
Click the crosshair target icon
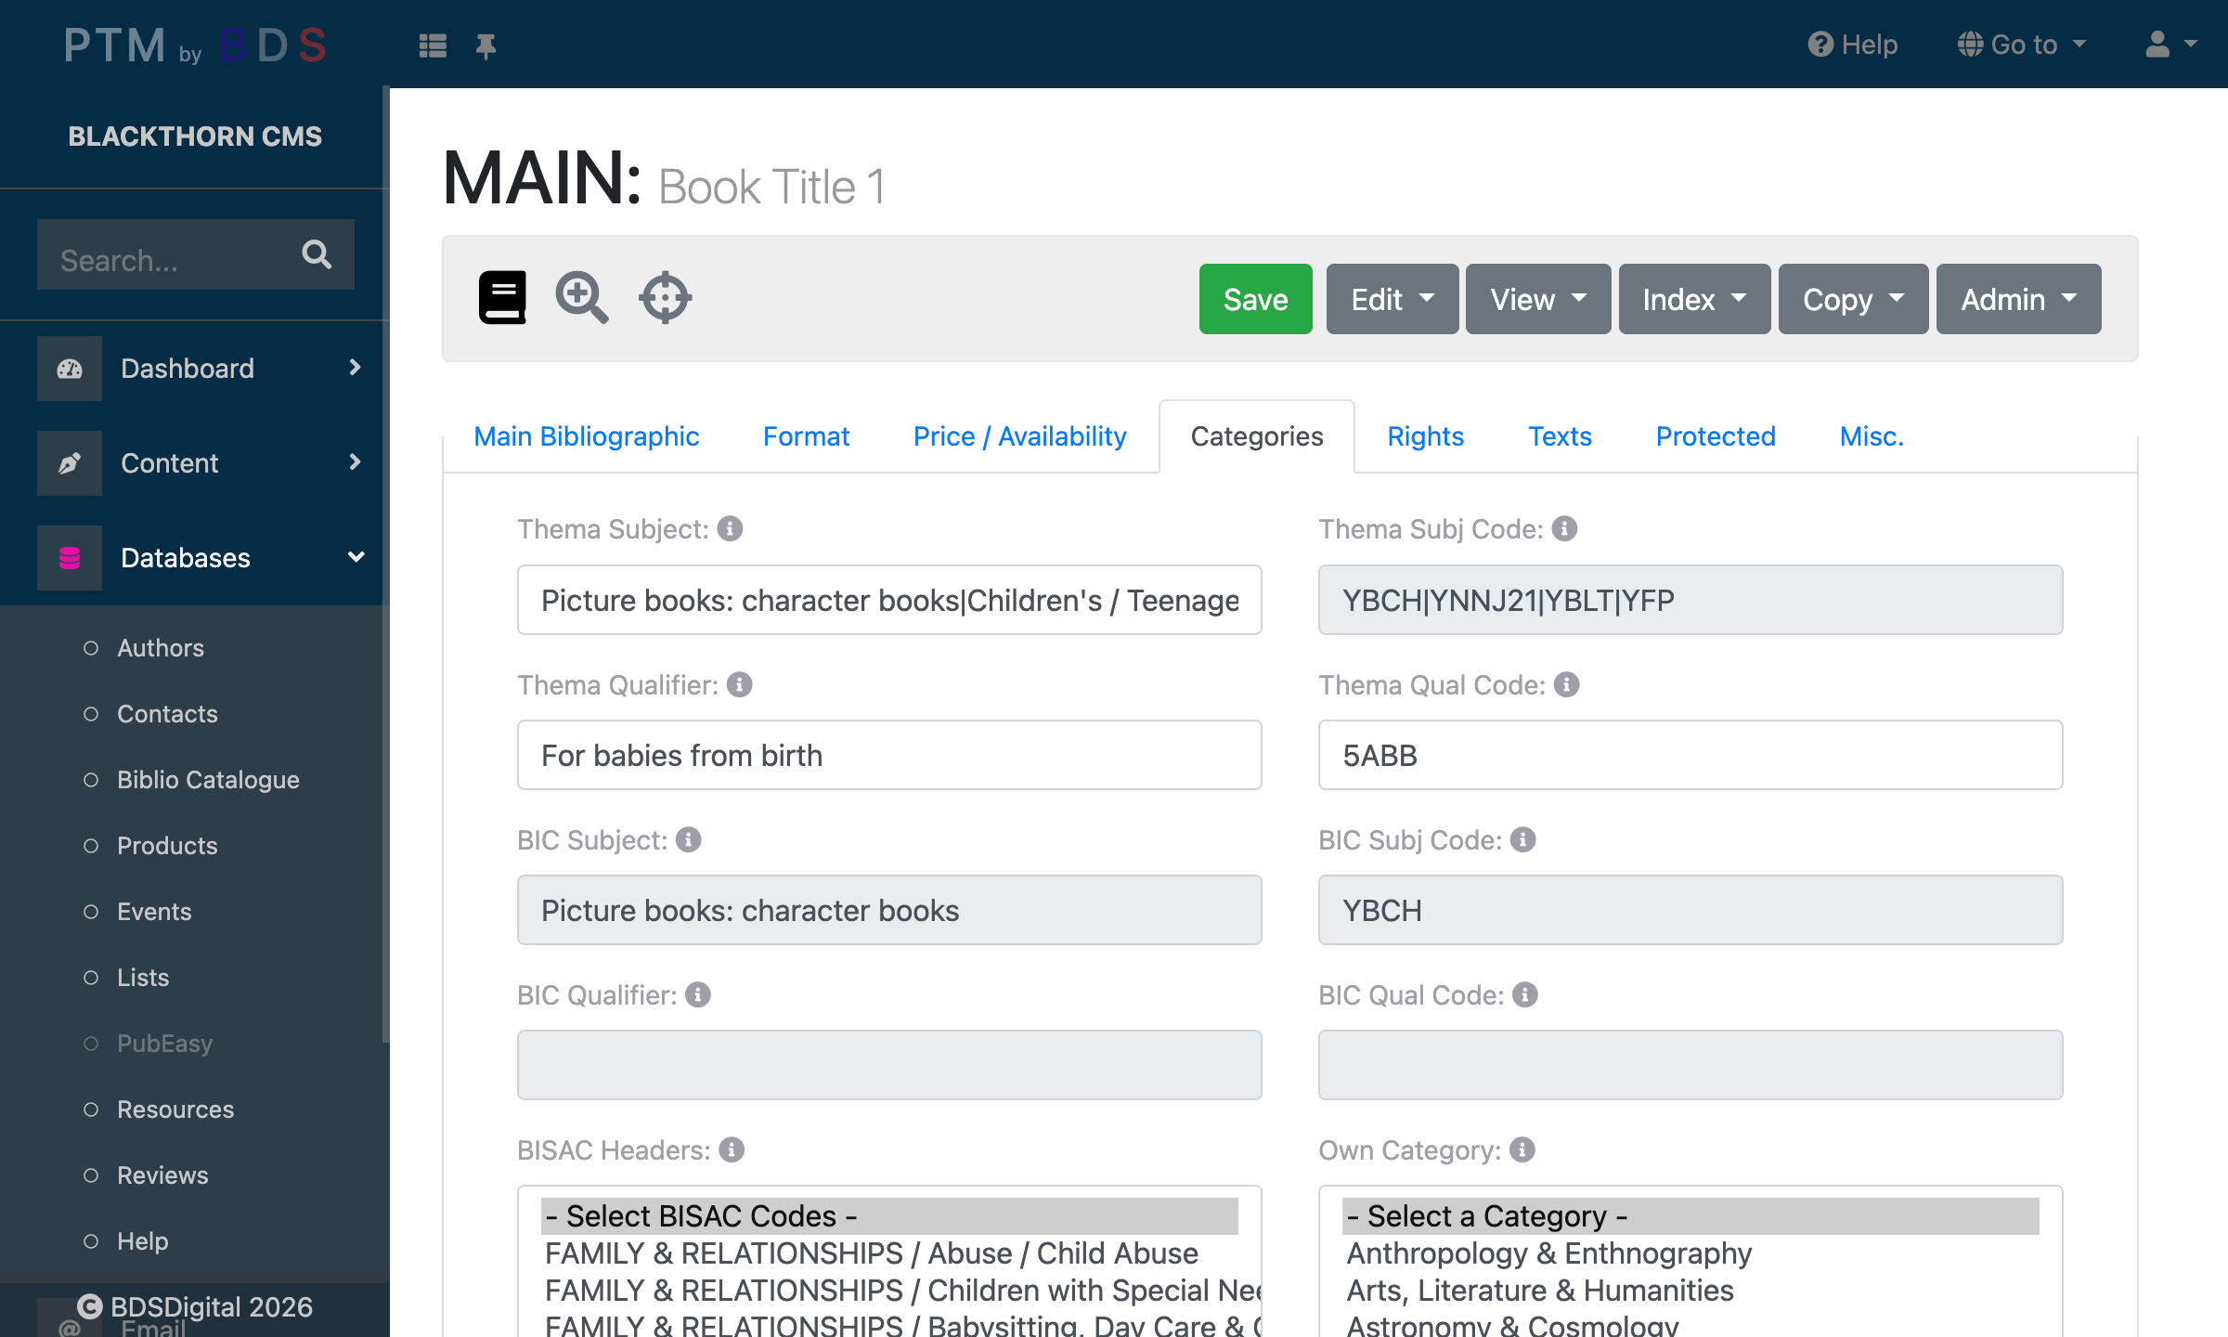tap(665, 298)
